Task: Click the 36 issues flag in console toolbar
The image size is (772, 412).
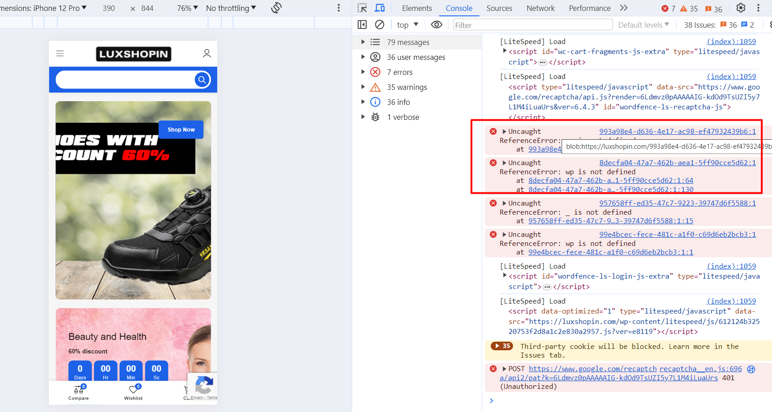Action: click(728, 25)
